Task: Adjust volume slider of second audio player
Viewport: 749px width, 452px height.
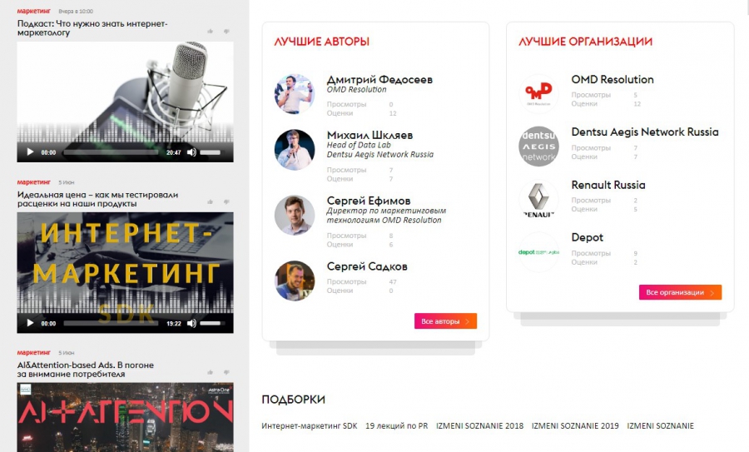Action: click(x=211, y=324)
